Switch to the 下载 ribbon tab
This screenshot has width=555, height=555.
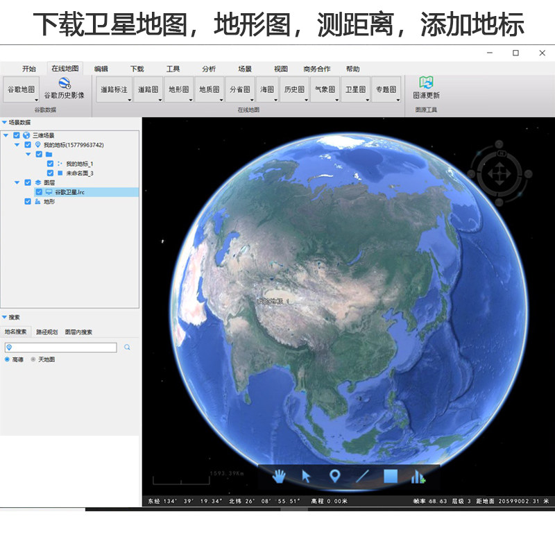(137, 69)
